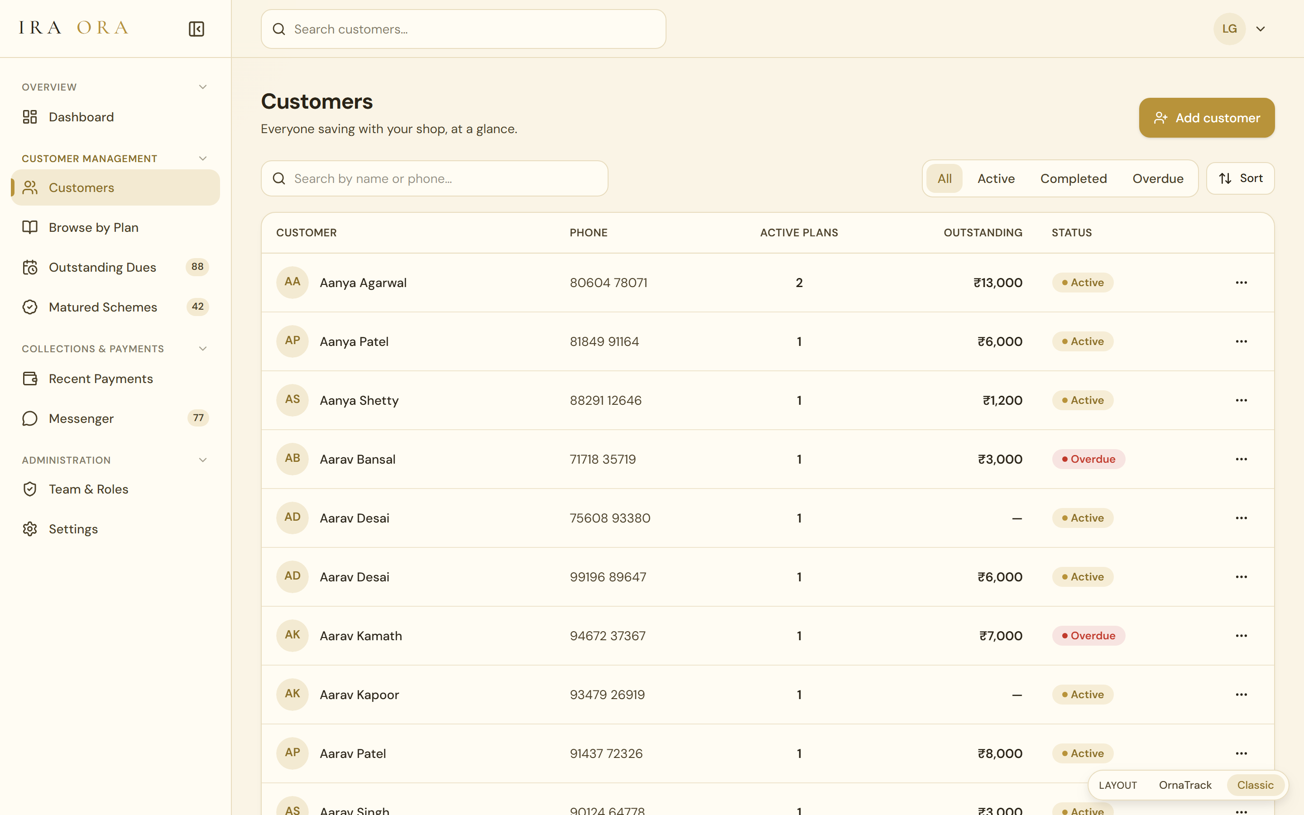Switch layout to Classic

[1255, 785]
